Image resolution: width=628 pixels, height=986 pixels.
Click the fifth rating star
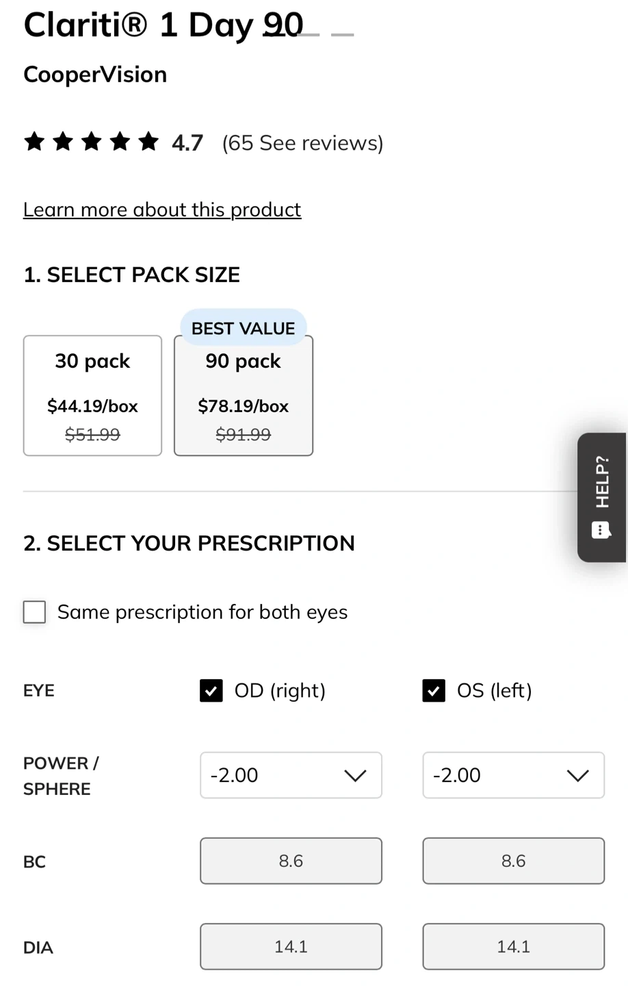tap(148, 142)
